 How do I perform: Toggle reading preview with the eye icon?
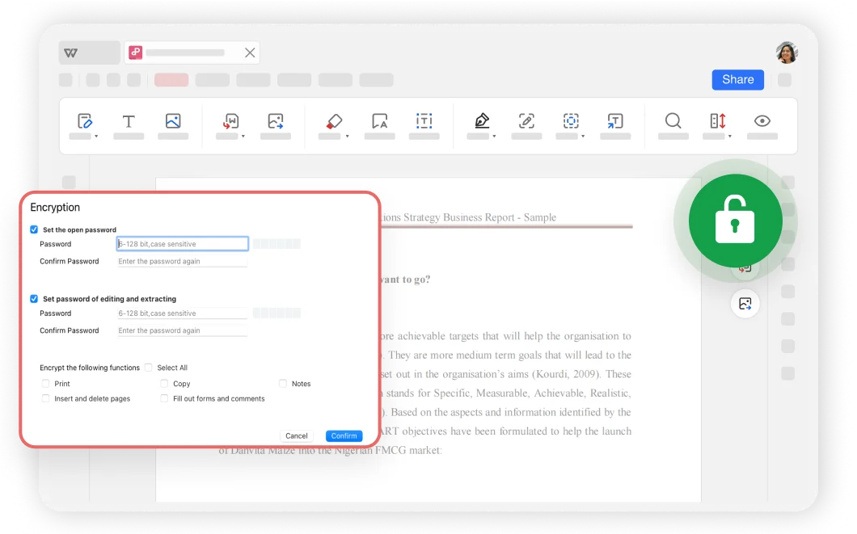761,121
